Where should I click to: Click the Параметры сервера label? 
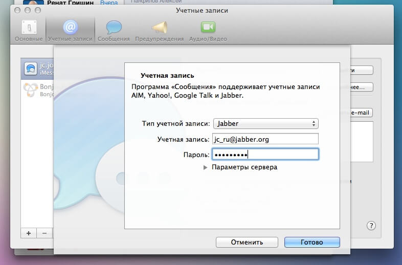click(244, 167)
